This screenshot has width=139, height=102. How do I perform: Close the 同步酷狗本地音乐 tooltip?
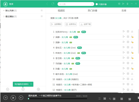[x=31, y=84]
